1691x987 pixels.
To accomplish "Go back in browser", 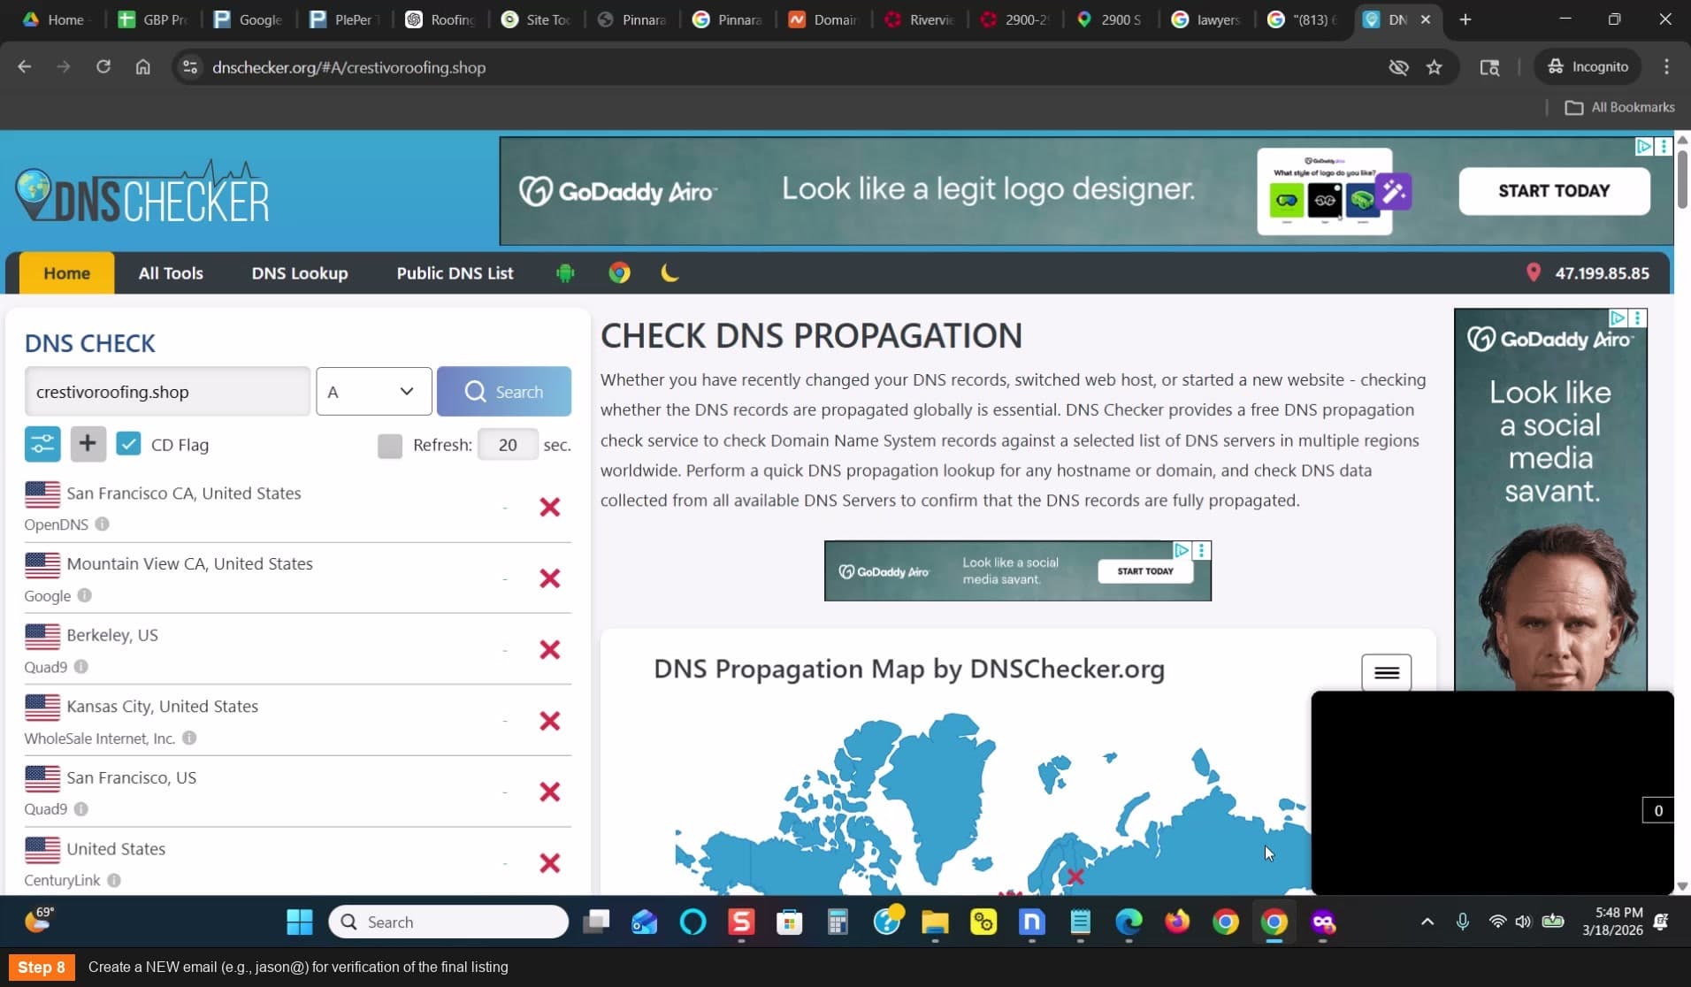I will [25, 67].
